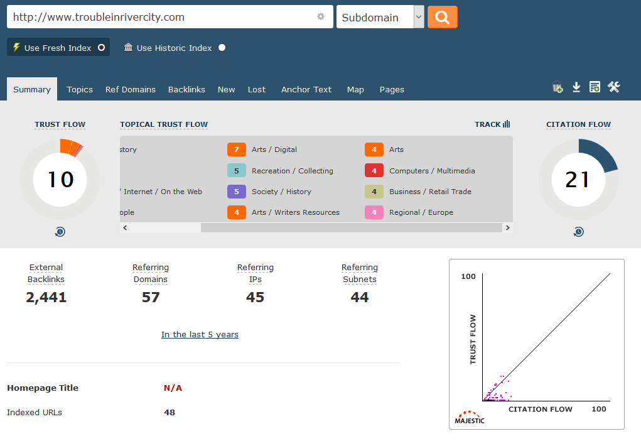Viewport: 641px width, 441px height.
Task: Add site to bucket icon
Action: tap(558, 88)
